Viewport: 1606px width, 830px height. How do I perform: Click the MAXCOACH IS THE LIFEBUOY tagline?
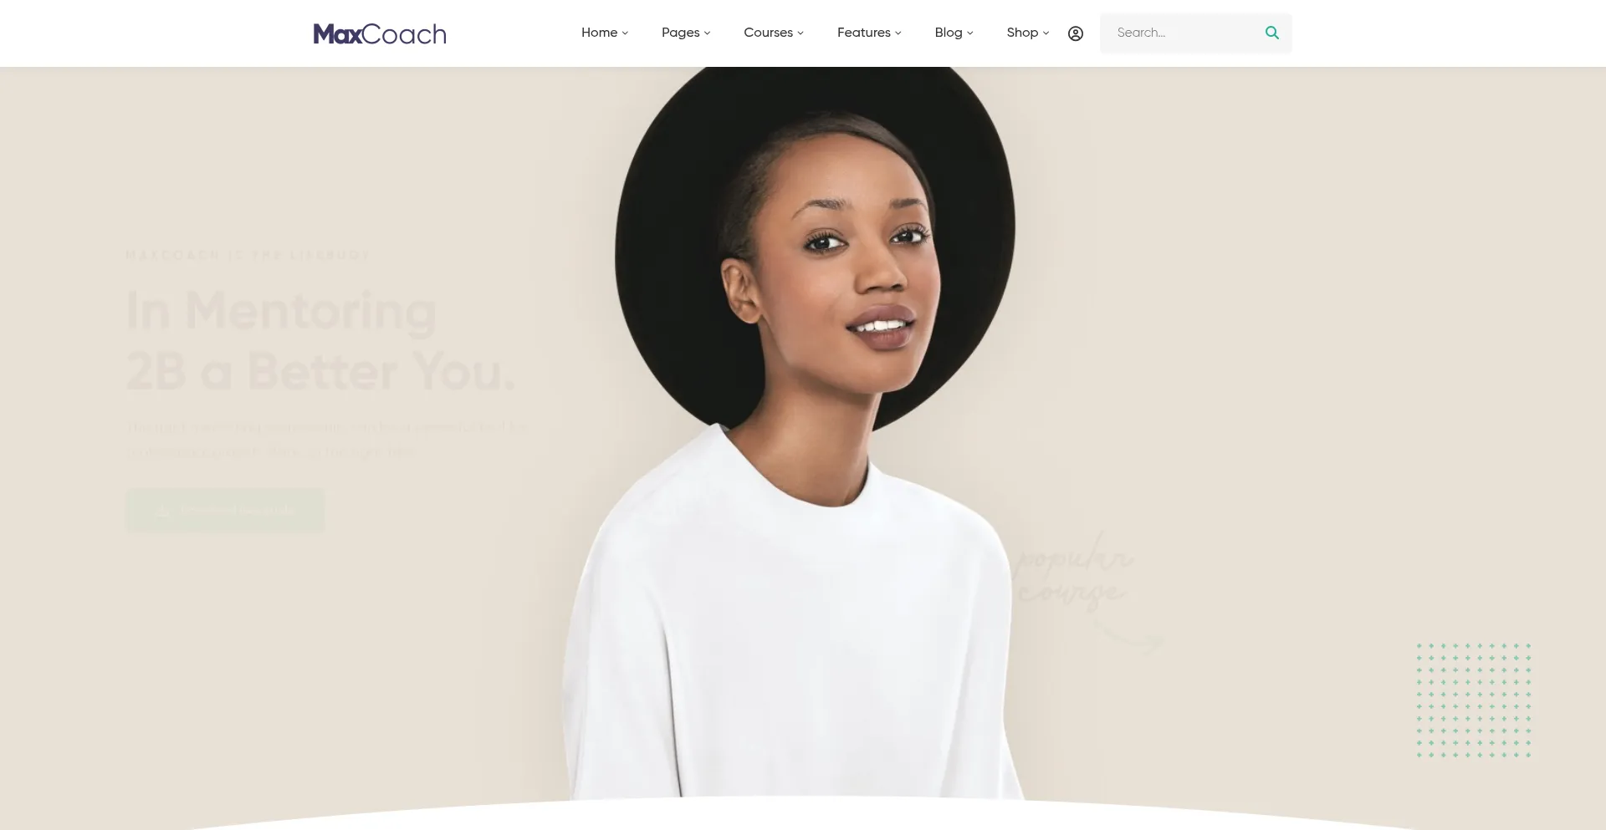click(248, 255)
